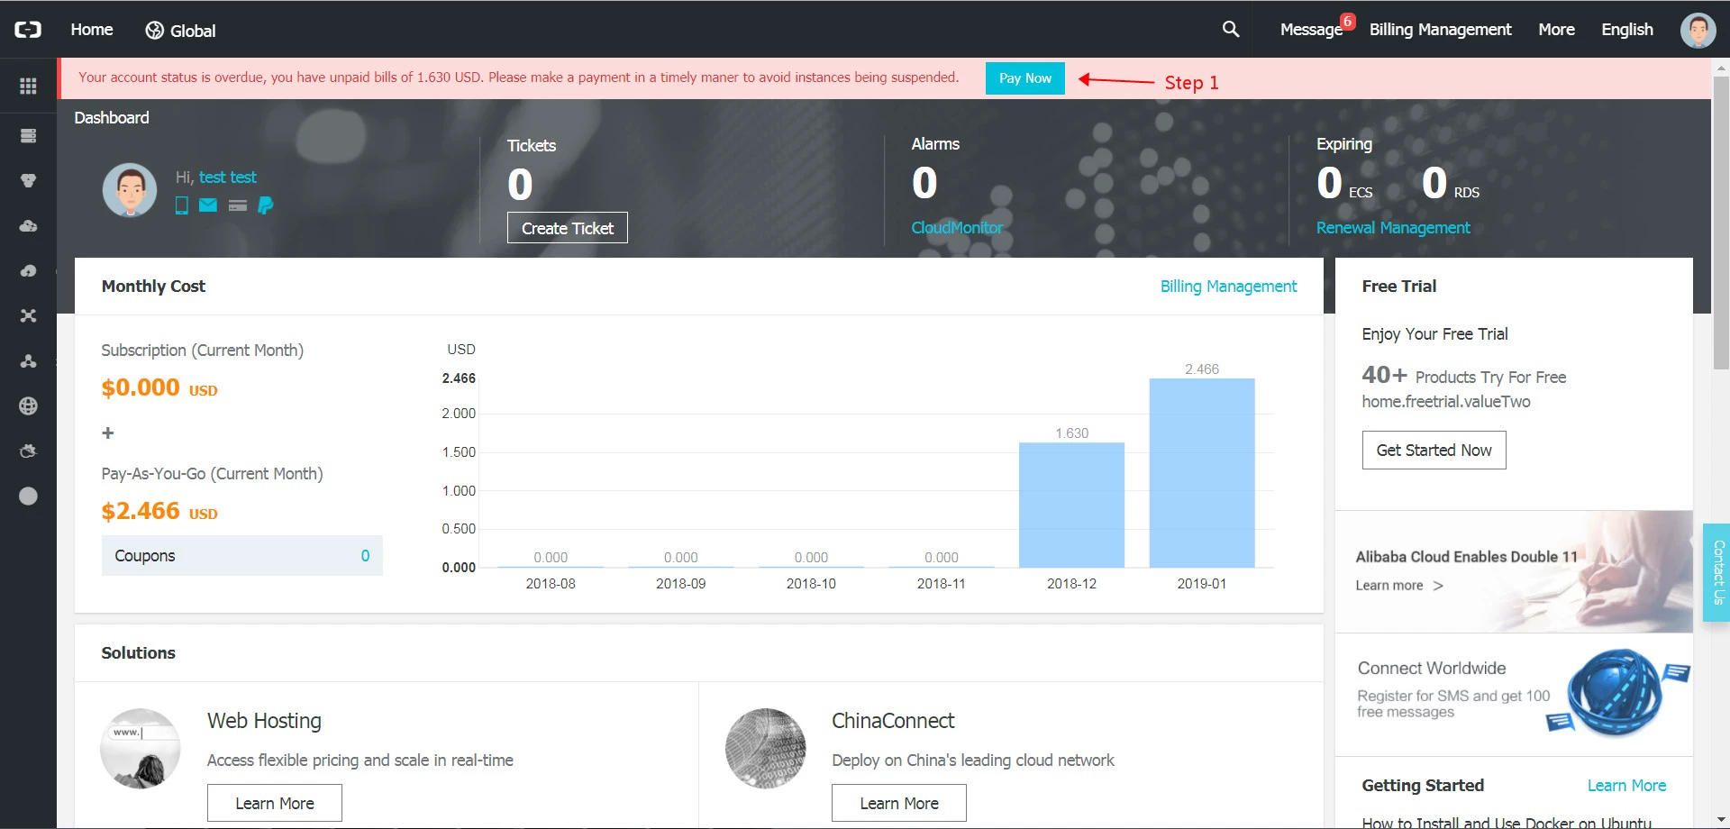Click Learn more on Double 11 banner
The height and width of the screenshot is (829, 1730).
[x=1398, y=586]
